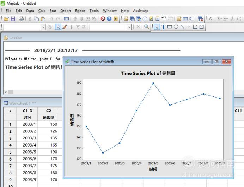244x187 pixels.
Task: Select cell 2003/5 in worksheet
Action: pyautogui.click(x=27, y=152)
